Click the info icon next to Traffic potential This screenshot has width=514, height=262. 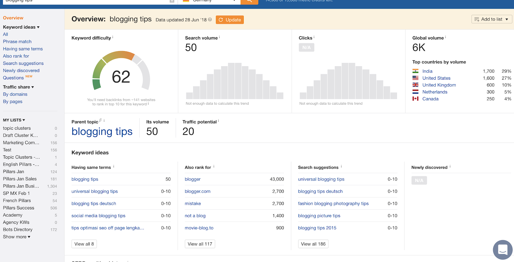pos(218,121)
